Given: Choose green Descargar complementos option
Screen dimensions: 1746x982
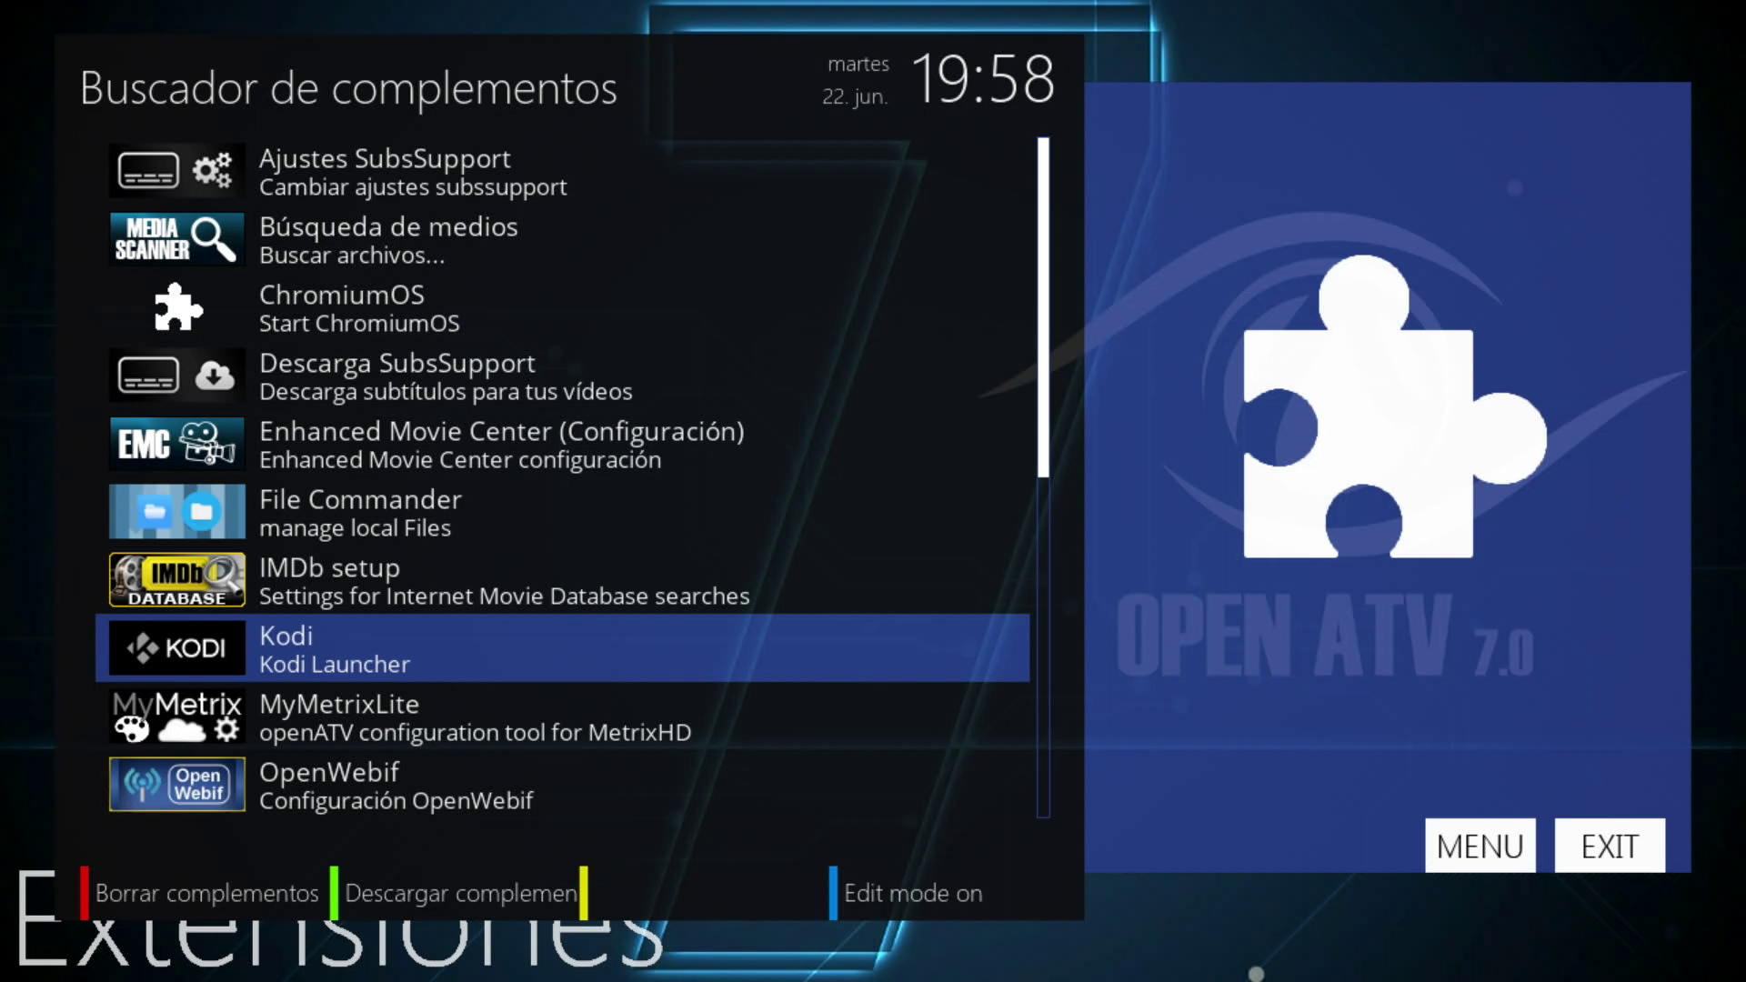Looking at the screenshot, I should (x=460, y=893).
